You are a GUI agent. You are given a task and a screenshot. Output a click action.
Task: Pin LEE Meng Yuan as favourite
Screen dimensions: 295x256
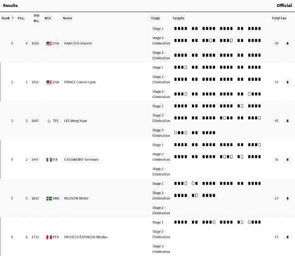tap(287, 121)
